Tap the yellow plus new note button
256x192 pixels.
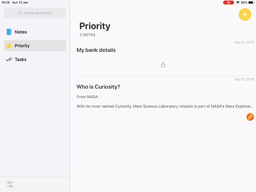point(245,15)
